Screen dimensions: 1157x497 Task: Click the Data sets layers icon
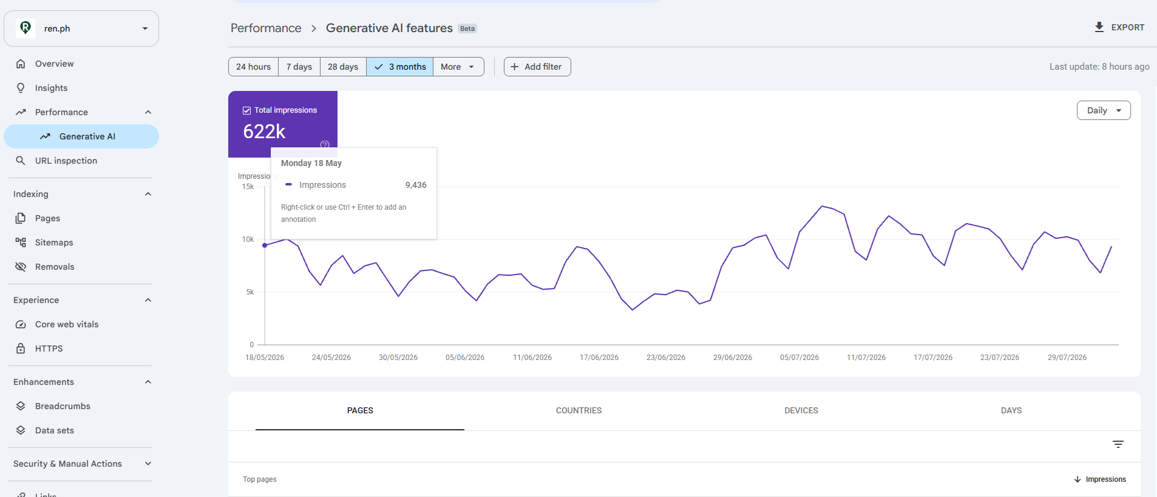tap(21, 430)
